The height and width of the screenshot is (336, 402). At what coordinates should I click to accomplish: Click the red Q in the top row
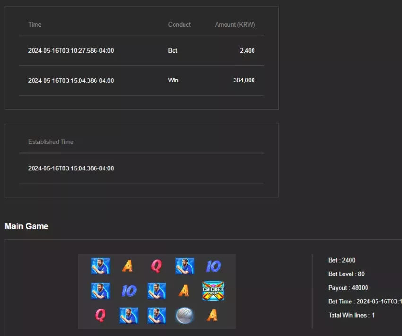[157, 266]
